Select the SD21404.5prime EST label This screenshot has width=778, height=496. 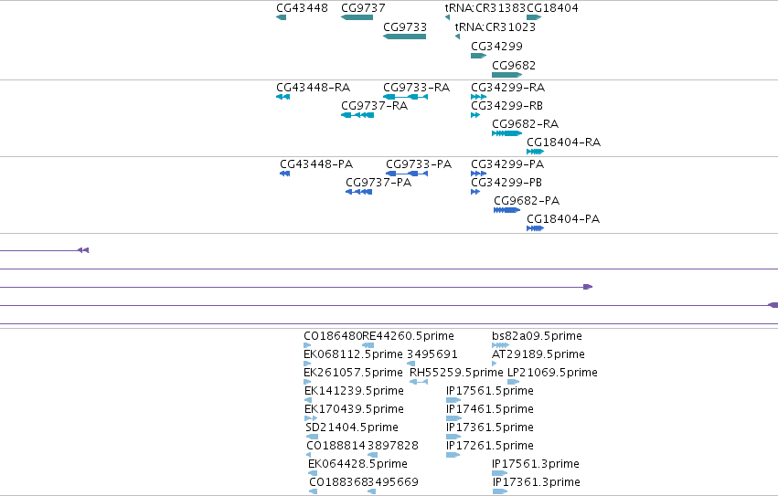352,427
